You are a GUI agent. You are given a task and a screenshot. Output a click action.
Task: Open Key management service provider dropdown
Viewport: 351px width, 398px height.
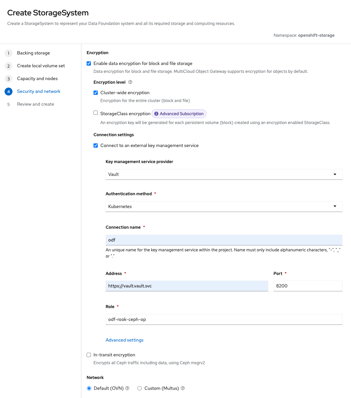[x=224, y=174]
